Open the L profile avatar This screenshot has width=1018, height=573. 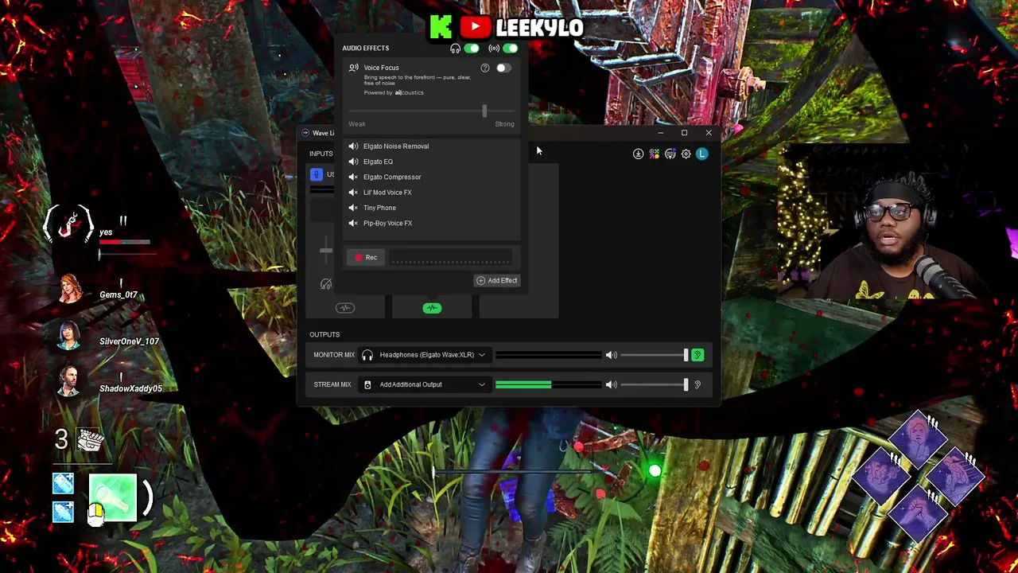click(x=701, y=154)
